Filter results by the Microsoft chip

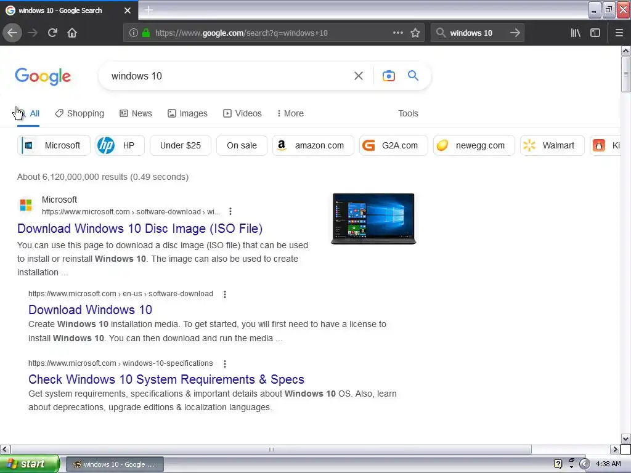(54, 145)
